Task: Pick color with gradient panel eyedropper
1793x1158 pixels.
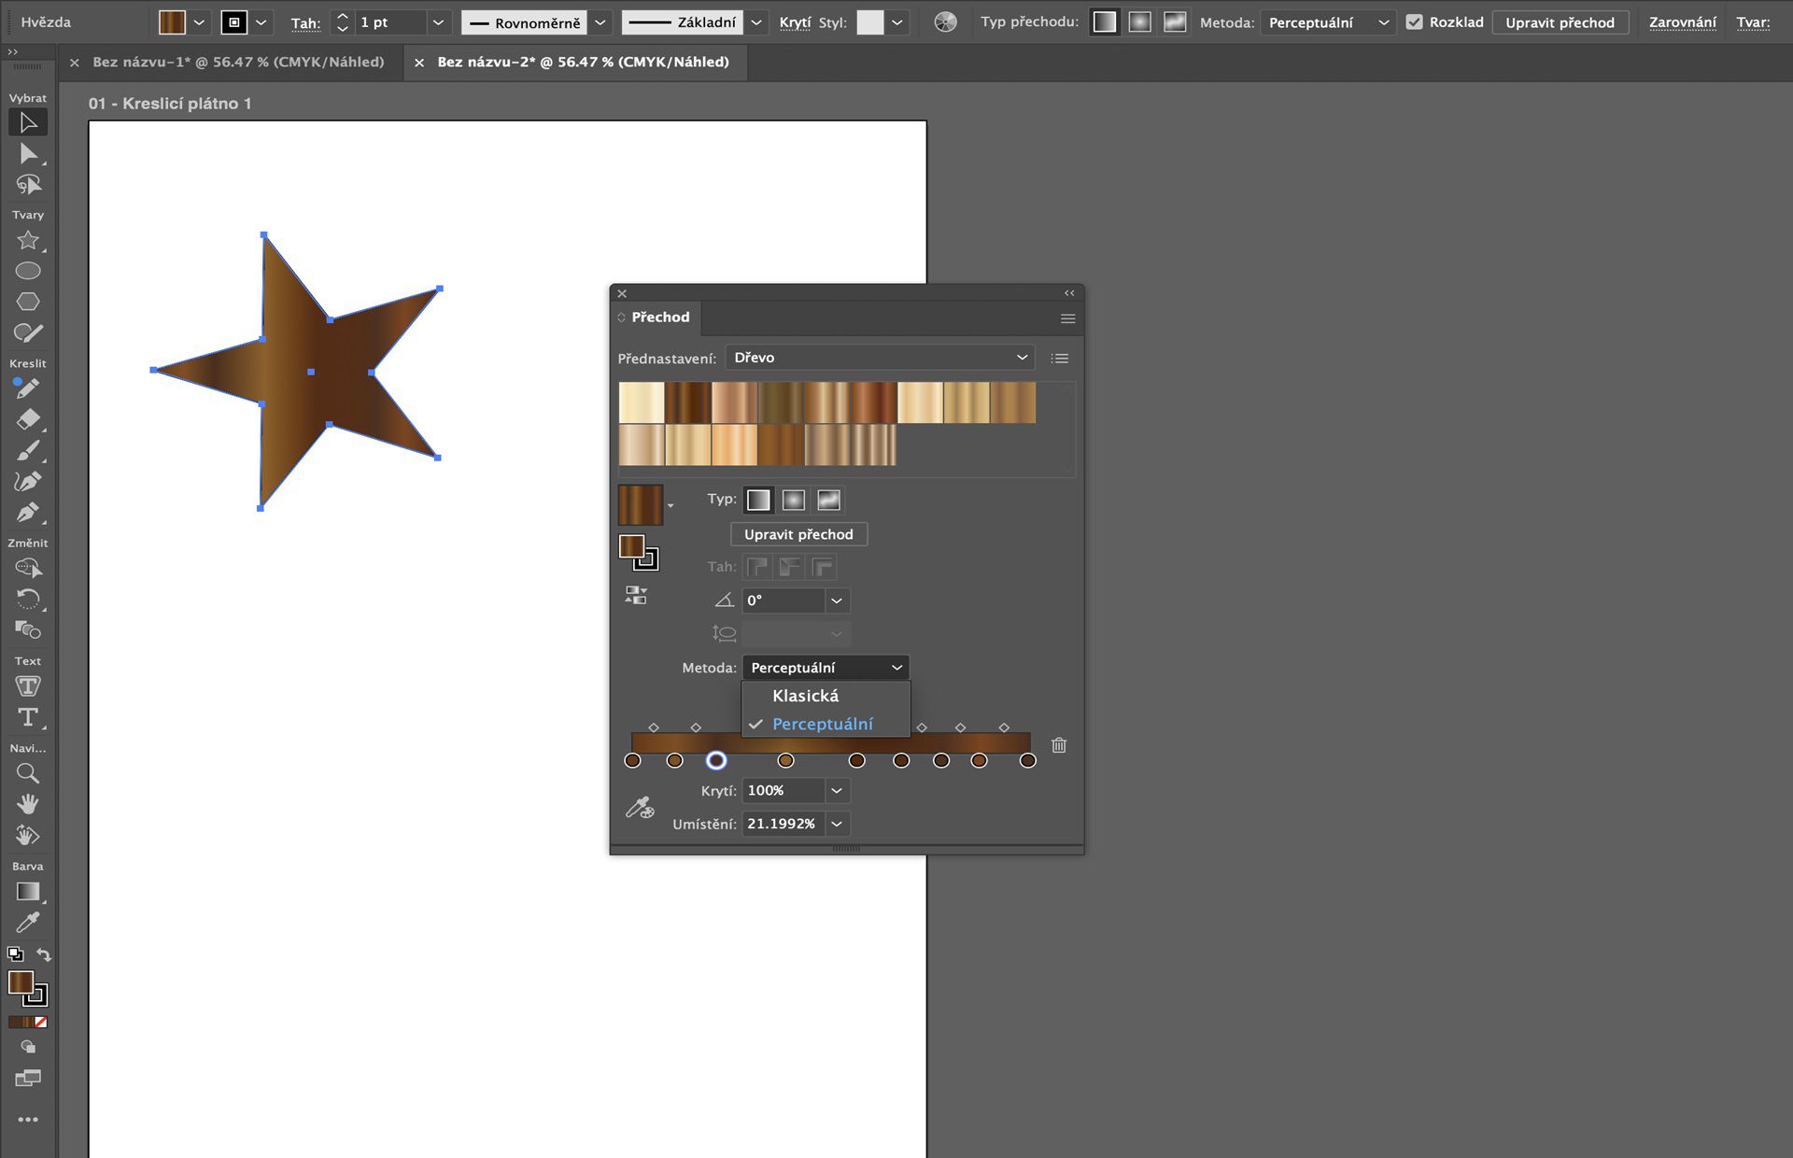Action: [x=640, y=808]
